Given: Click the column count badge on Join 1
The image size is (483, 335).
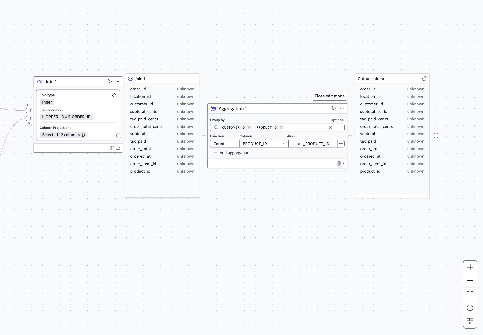Looking at the screenshot, I should pyautogui.click(x=115, y=148).
